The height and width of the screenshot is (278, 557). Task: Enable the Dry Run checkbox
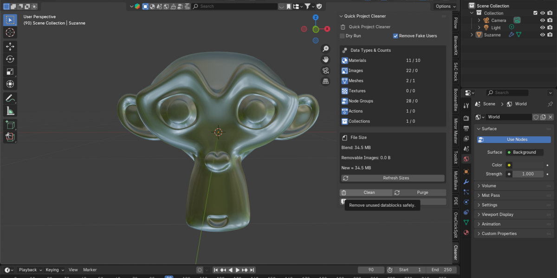tap(343, 36)
